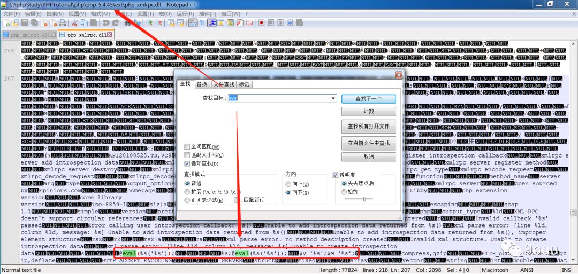Viewport: 578px width, 274px height.
Task: Save the current file using toolbar
Action: (x=25, y=23)
